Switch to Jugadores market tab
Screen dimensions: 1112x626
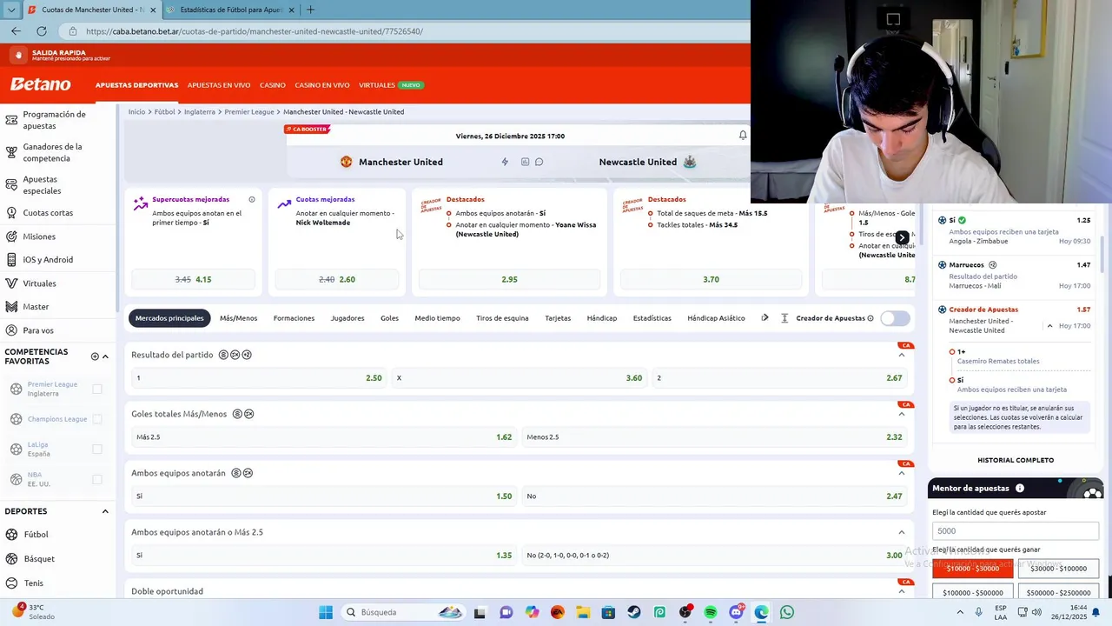click(x=347, y=318)
